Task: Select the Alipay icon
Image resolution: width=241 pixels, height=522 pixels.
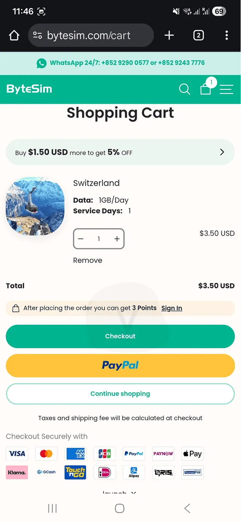Action: pyautogui.click(x=134, y=472)
